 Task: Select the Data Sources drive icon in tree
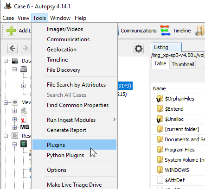click(15, 61)
